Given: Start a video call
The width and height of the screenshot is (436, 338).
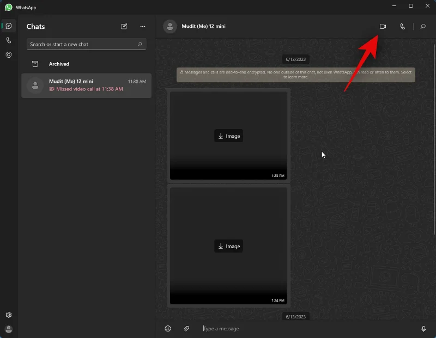Looking at the screenshot, I should [383, 26].
